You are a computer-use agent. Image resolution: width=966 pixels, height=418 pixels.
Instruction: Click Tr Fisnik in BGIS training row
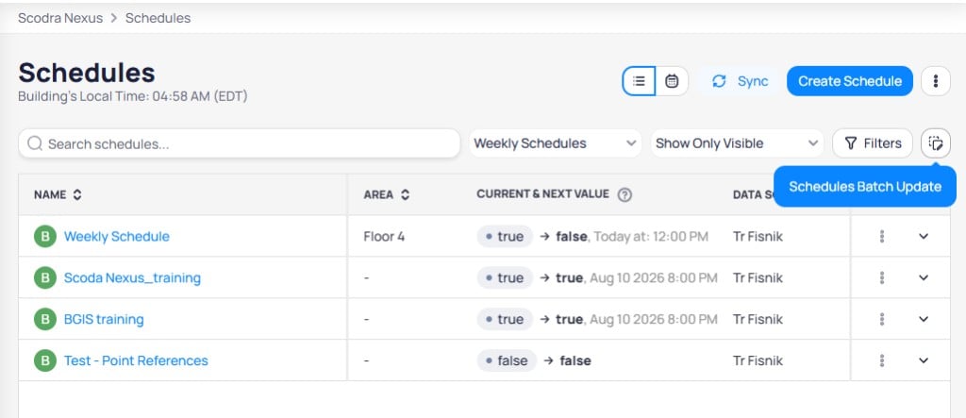point(758,319)
